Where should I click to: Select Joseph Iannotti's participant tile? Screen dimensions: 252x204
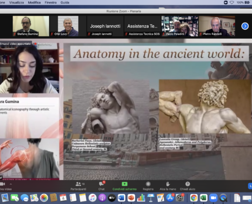coord(105,26)
